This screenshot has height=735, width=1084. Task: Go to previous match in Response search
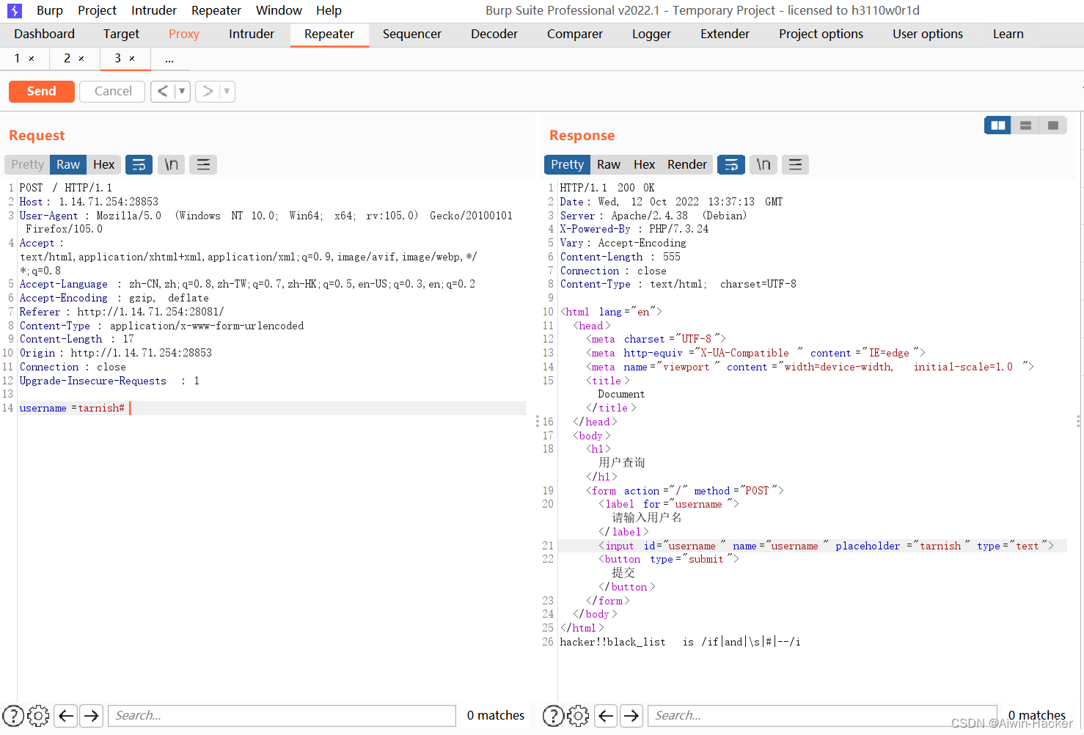point(606,715)
